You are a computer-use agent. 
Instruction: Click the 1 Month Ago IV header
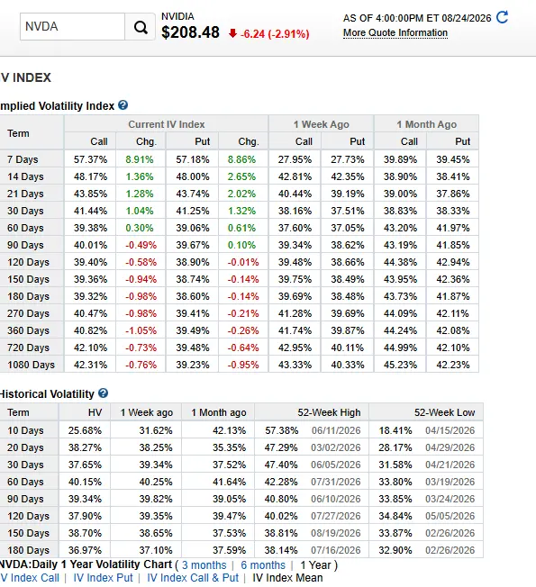tap(427, 124)
